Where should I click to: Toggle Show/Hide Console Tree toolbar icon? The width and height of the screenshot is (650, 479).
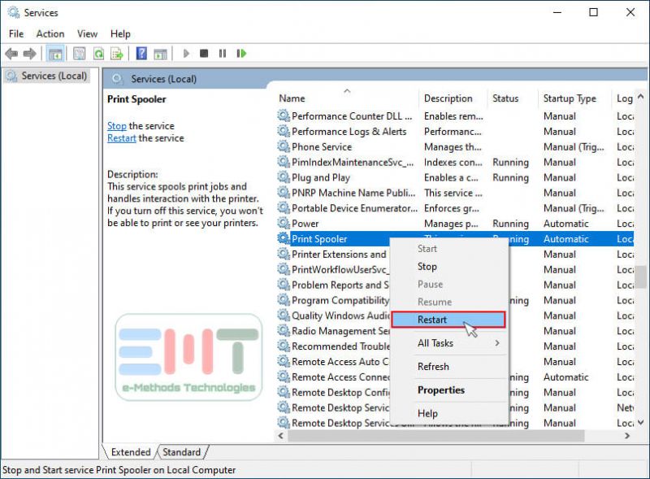click(55, 54)
